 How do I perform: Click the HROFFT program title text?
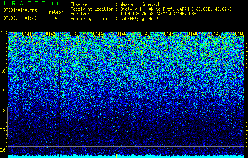pyautogui.click(x=24, y=3)
